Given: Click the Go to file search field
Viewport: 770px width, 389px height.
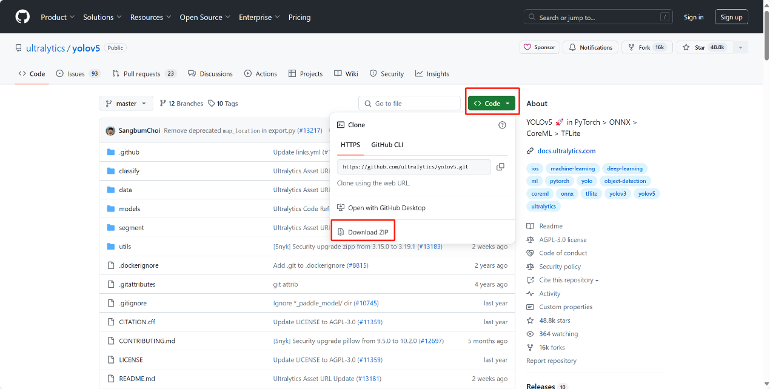Looking at the screenshot, I should (409, 104).
